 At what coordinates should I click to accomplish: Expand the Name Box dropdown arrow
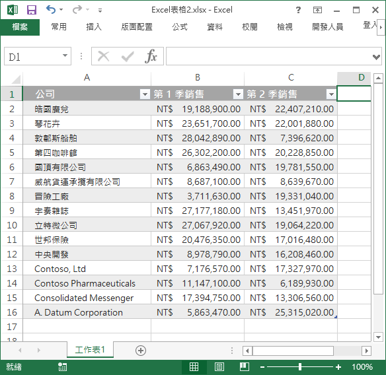tap(65, 56)
